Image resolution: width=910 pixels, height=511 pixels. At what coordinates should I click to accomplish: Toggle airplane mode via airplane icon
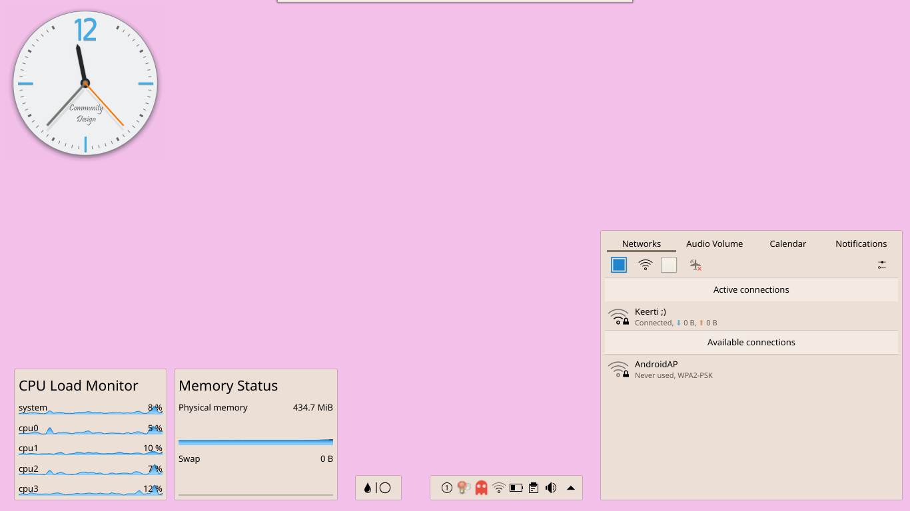click(x=695, y=265)
